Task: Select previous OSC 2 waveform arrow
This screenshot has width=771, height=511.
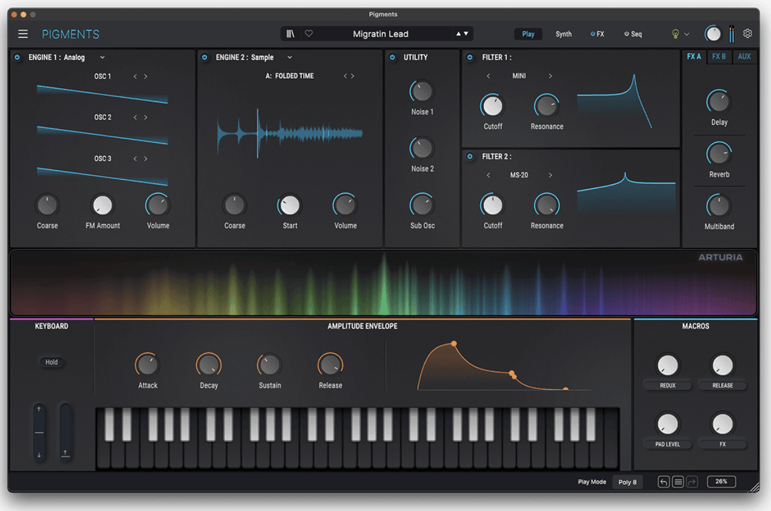Action: 135,117
